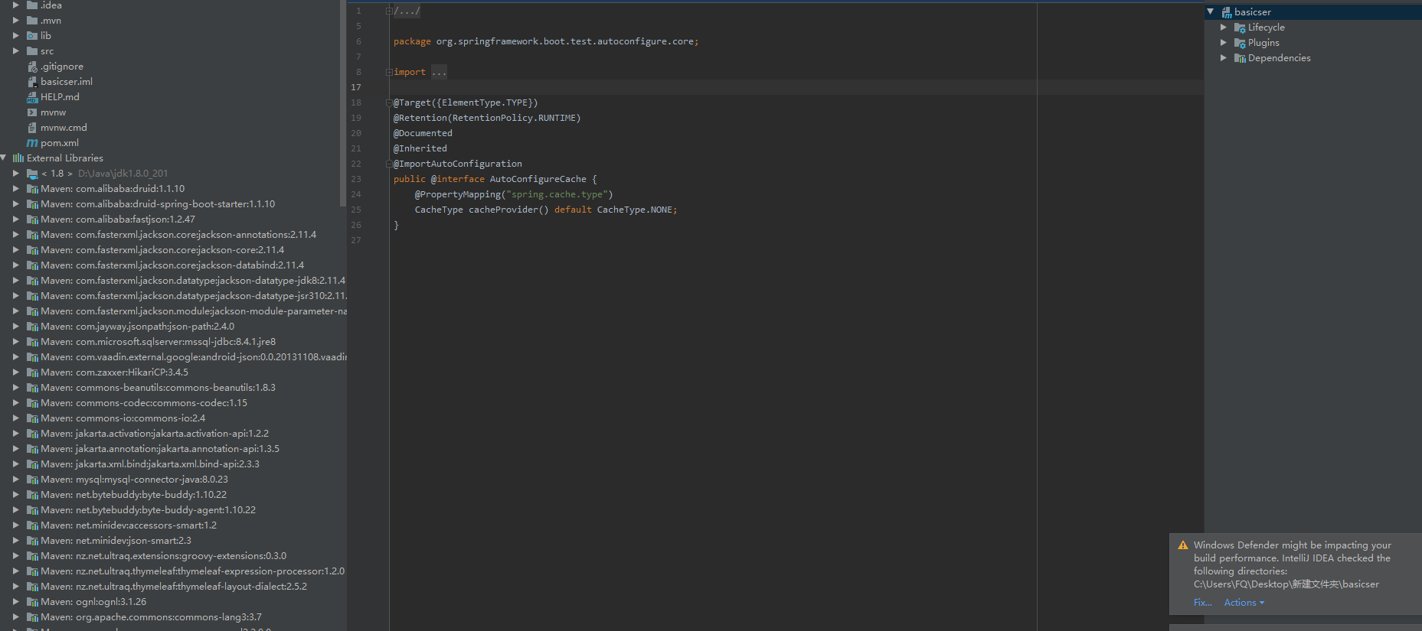Select HELP.md in project tree
1422x631 pixels.
60,97
